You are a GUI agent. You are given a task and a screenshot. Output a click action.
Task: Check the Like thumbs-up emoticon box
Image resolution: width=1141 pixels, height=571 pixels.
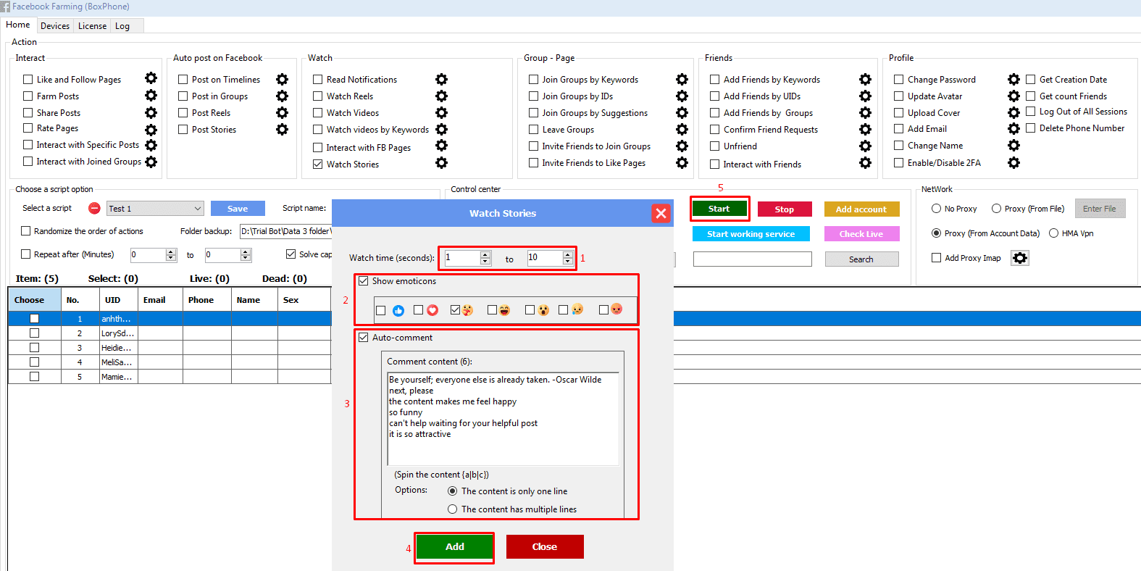tap(380, 310)
